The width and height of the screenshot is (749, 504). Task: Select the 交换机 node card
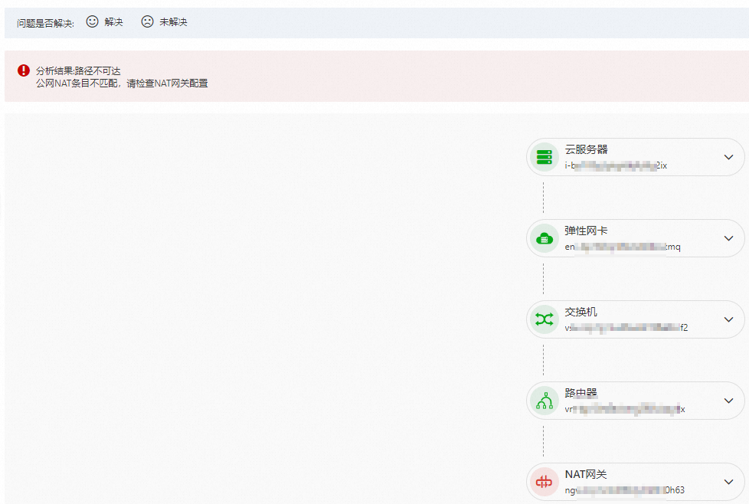[634, 319]
